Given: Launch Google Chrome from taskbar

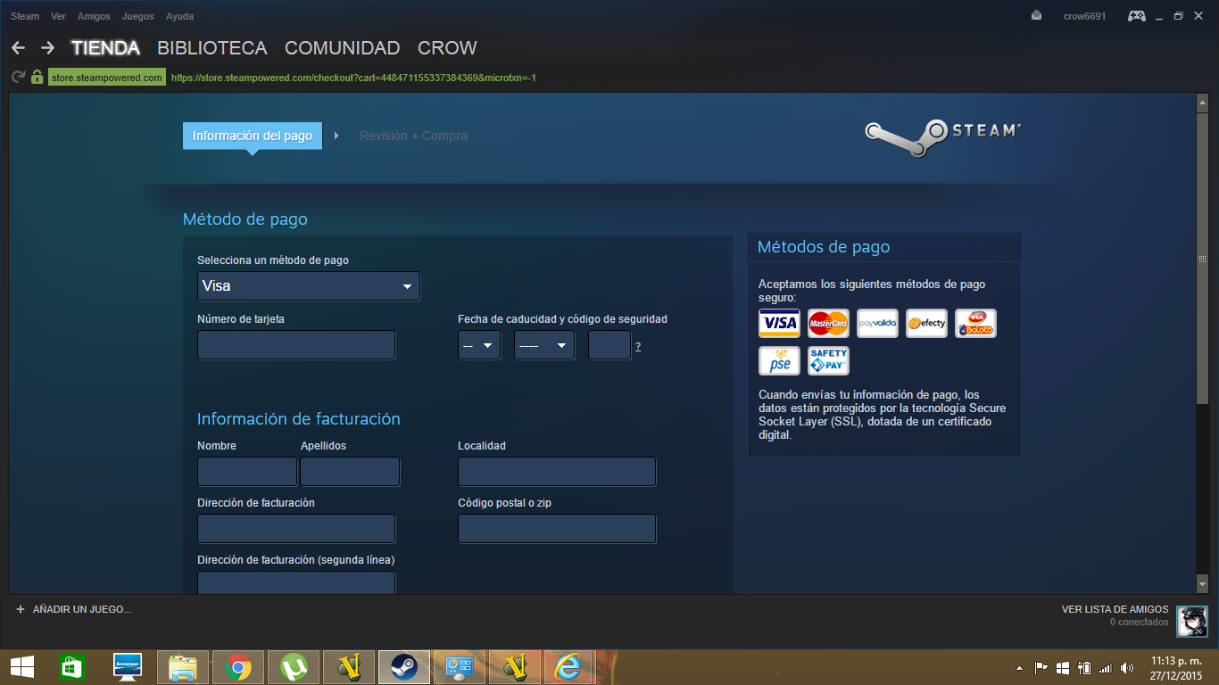Looking at the screenshot, I should point(238,666).
